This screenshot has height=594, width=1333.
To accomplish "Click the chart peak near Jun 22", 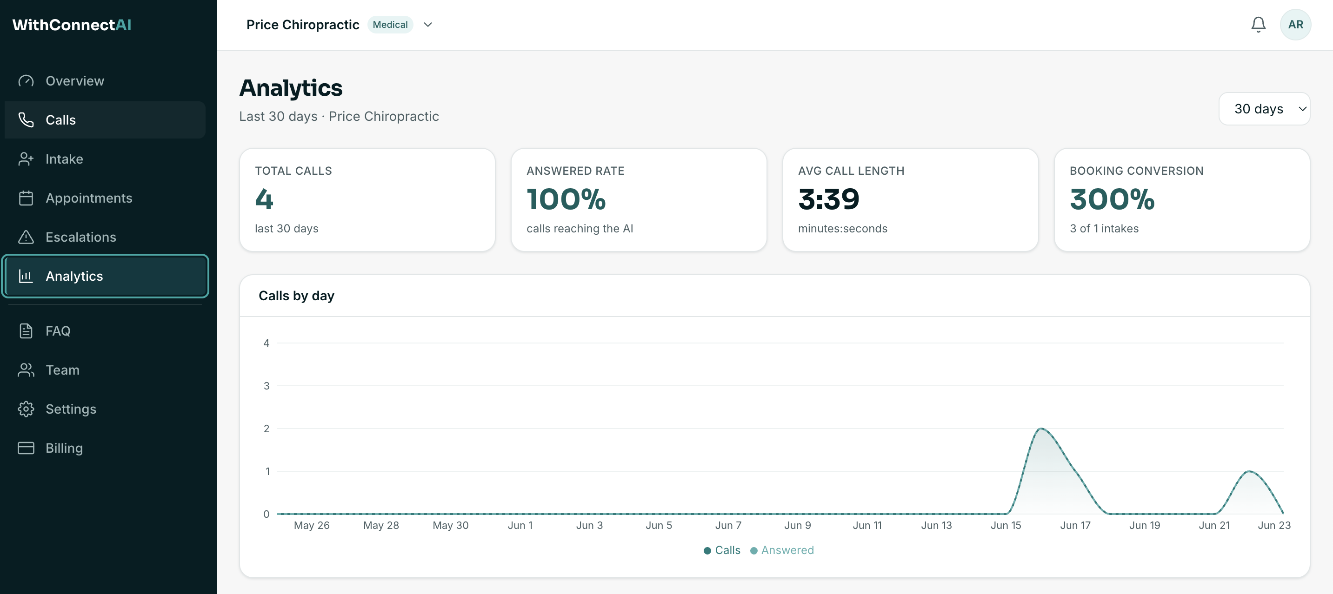I will [1249, 471].
